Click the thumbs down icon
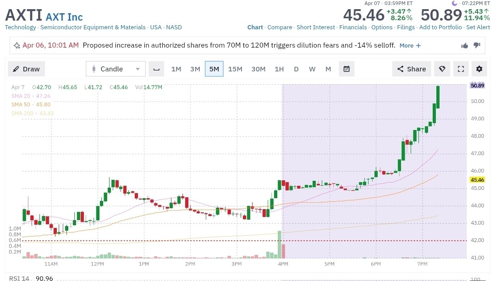 (x=477, y=45)
